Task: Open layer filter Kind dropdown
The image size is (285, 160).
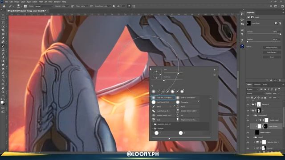Action: click(252, 89)
